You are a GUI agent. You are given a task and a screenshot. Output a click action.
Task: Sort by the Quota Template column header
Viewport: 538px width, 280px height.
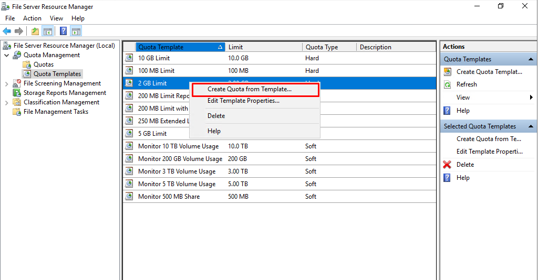click(x=180, y=47)
